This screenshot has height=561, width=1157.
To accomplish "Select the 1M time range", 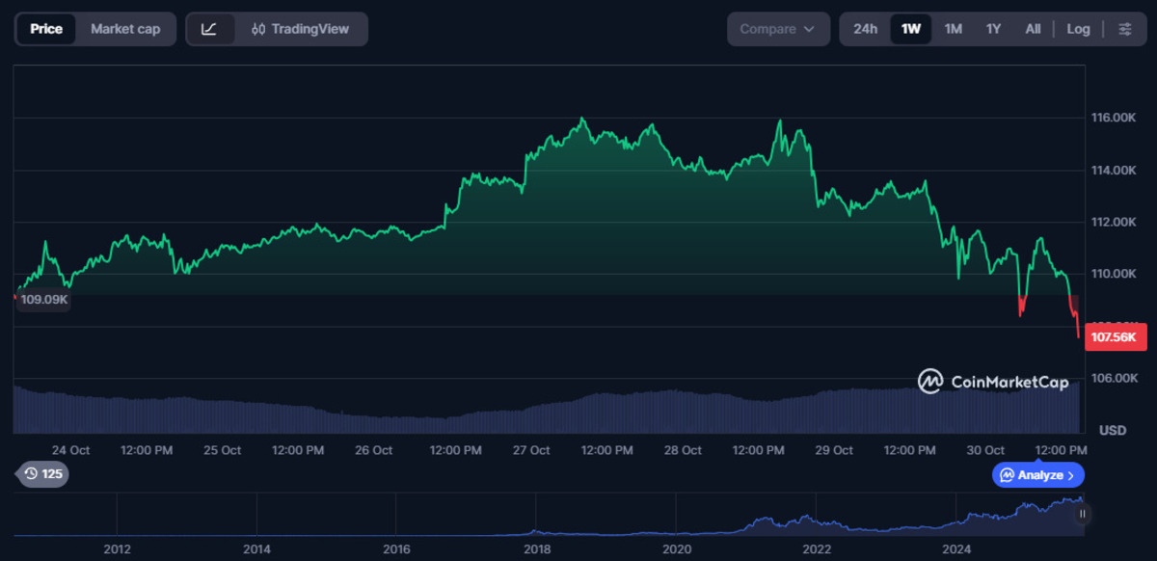I will [953, 29].
